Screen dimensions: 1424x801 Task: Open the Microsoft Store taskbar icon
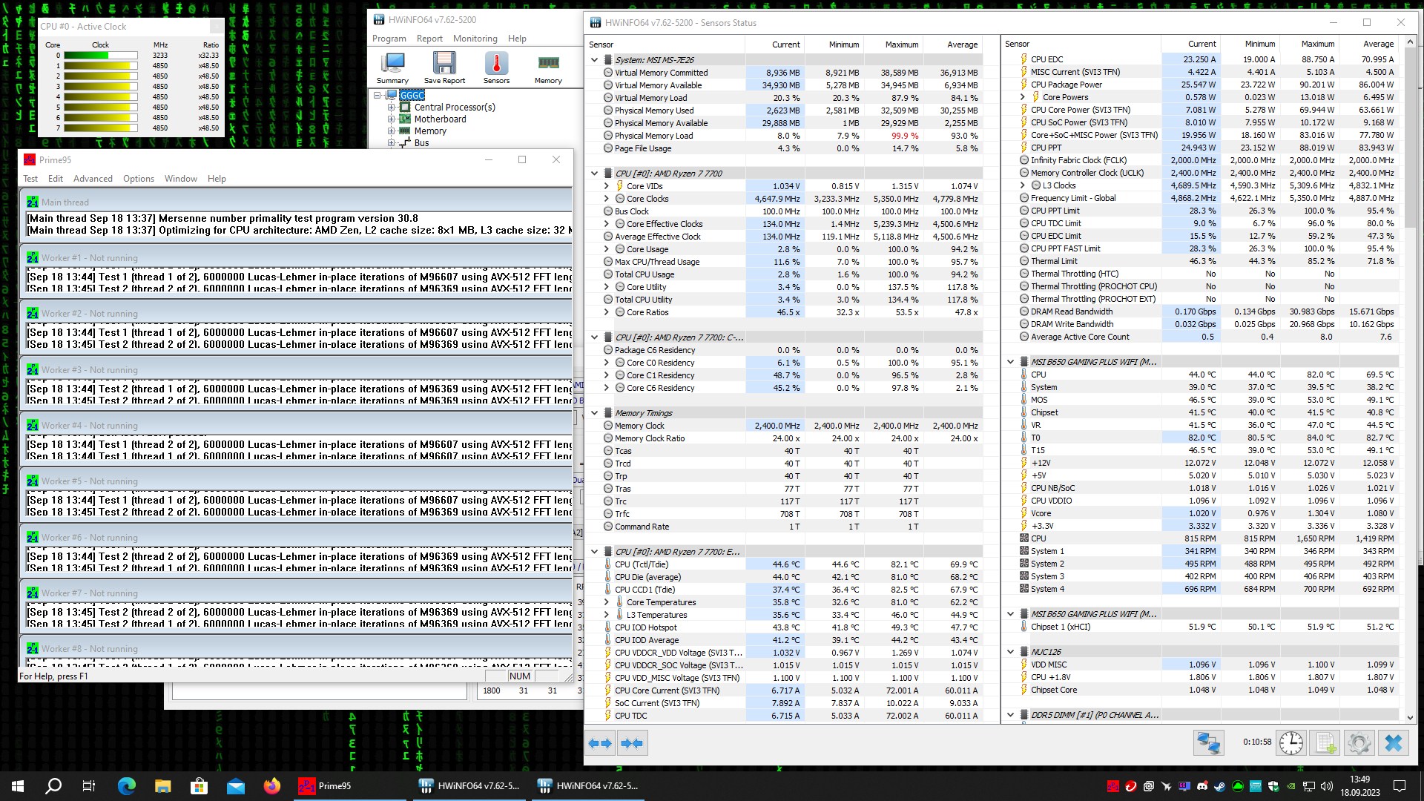[x=200, y=786]
